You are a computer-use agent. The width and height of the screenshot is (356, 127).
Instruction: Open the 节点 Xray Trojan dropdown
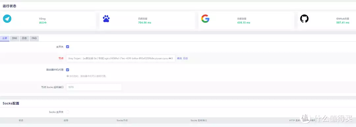(121, 58)
